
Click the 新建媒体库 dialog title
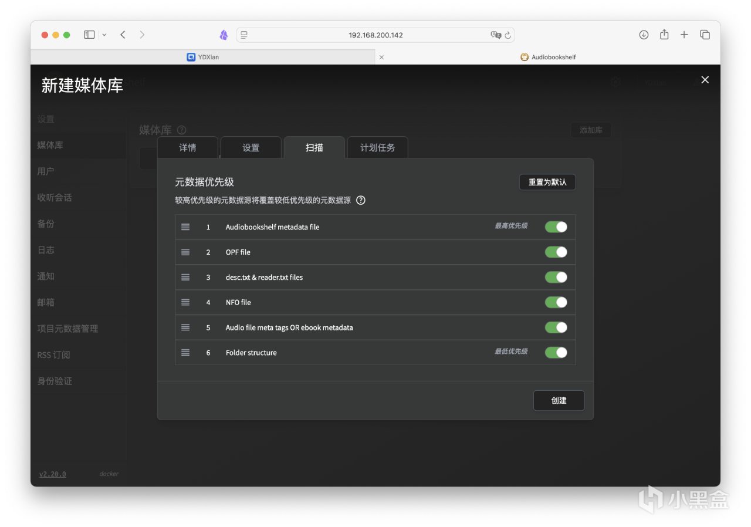82,86
